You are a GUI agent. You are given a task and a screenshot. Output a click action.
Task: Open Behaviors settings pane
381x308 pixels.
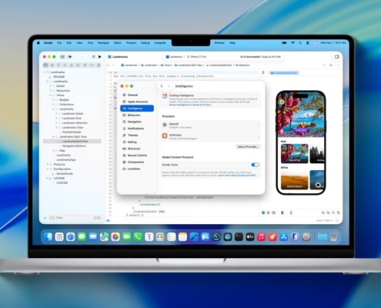pos(137,115)
